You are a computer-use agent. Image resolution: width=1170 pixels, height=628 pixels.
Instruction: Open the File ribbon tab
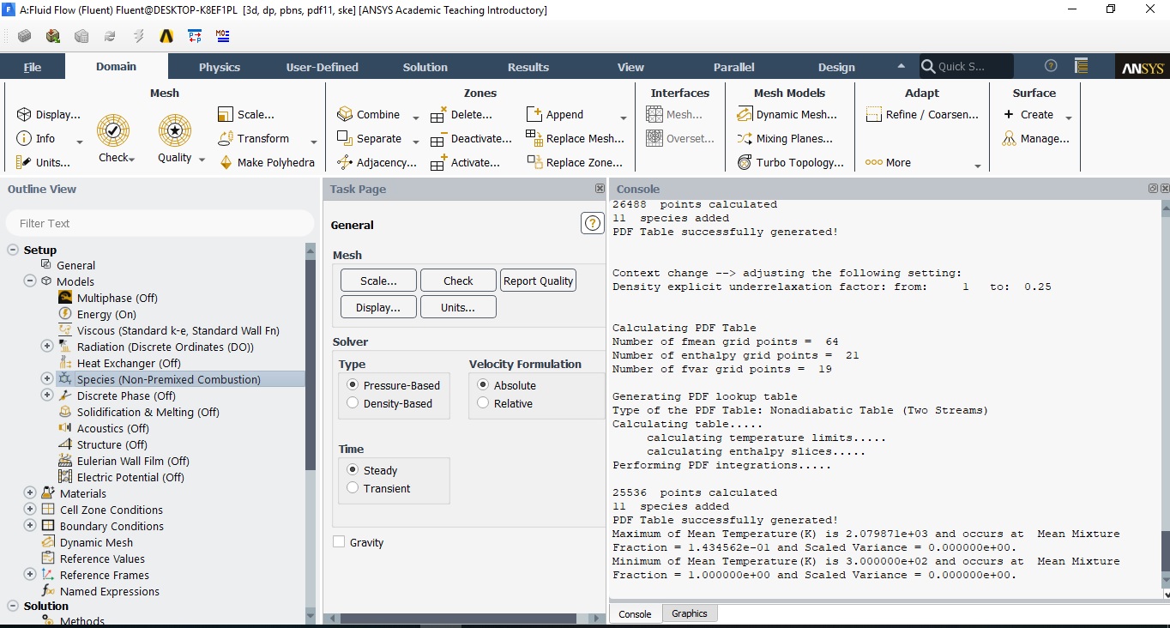click(33, 67)
